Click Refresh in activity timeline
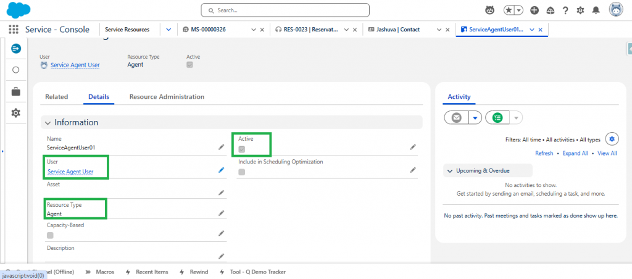The image size is (632, 279). pyautogui.click(x=544, y=153)
